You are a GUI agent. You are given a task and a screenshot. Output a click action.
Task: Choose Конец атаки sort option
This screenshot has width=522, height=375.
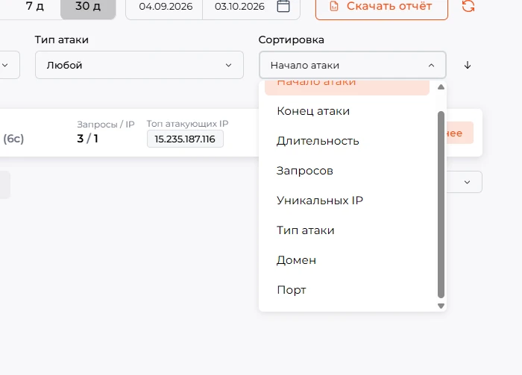[347, 111]
